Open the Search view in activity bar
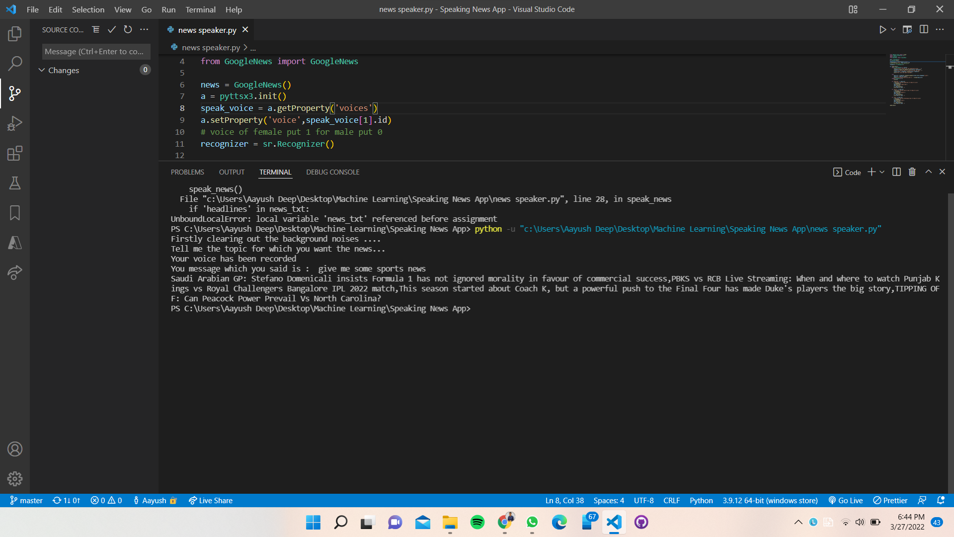954x537 pixels. [15, 64]
